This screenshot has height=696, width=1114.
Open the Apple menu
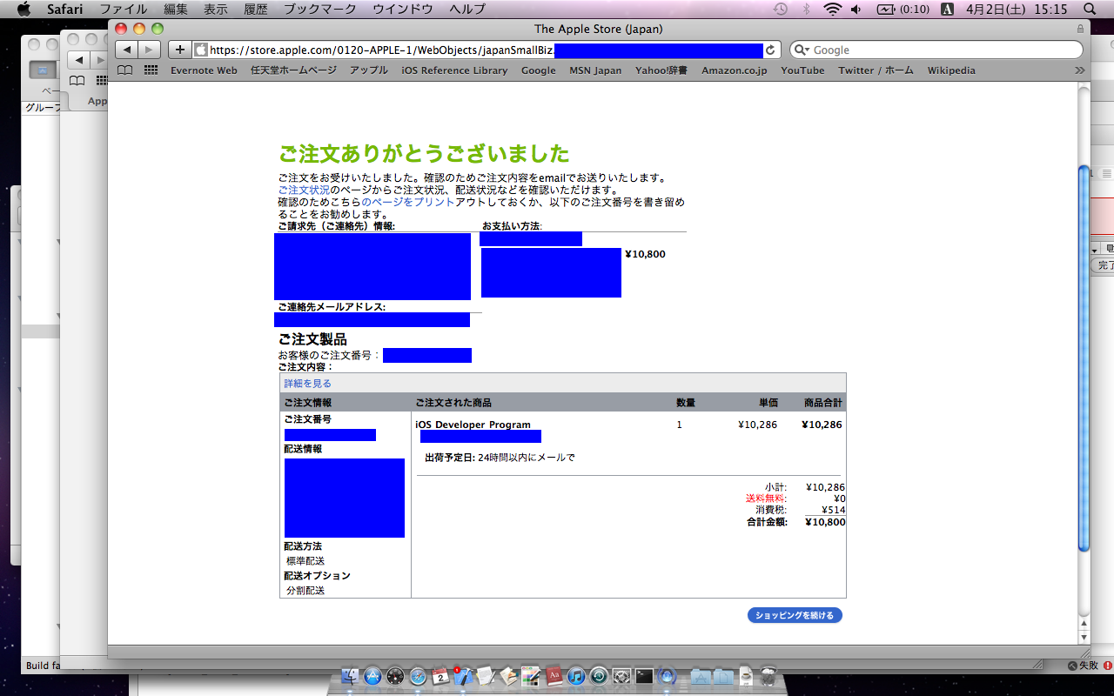pos(23,9)
